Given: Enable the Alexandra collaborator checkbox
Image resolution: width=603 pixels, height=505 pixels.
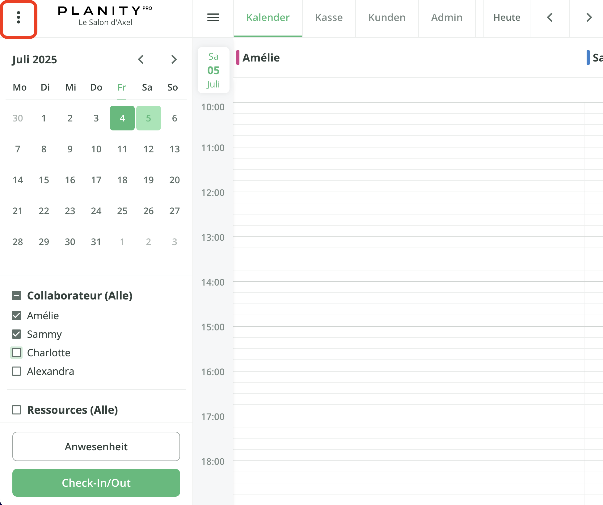Looking at the screenshot, I should [x=16, y=371].
